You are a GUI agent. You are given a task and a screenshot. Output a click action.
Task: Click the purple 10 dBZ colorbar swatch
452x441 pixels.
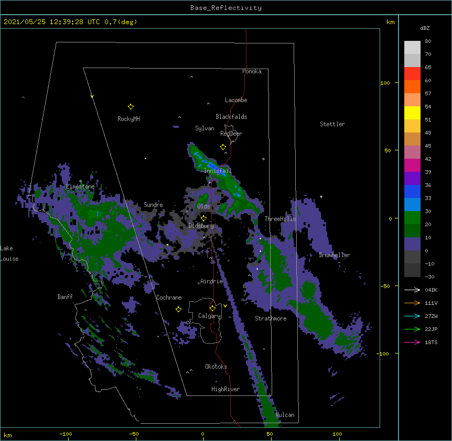(x=412, y=244)
